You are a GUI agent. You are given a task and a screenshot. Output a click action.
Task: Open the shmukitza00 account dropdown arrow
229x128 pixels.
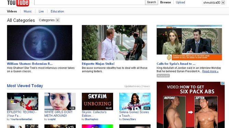click(x=223, y=2)
